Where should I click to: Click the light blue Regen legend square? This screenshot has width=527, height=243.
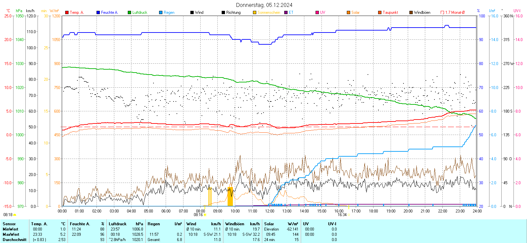[161, 12]
